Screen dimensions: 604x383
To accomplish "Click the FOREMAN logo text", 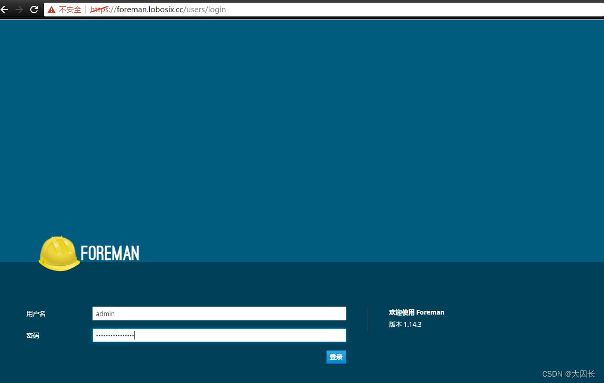I will click(110, 254).
